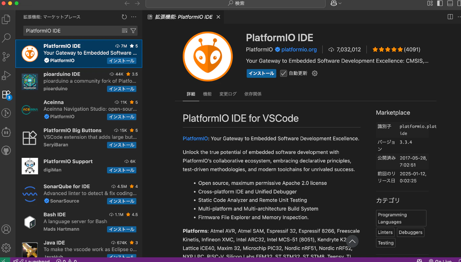Select the PlatformIO Support list entry
The image size is (461, 262).
tap(79, 166)
